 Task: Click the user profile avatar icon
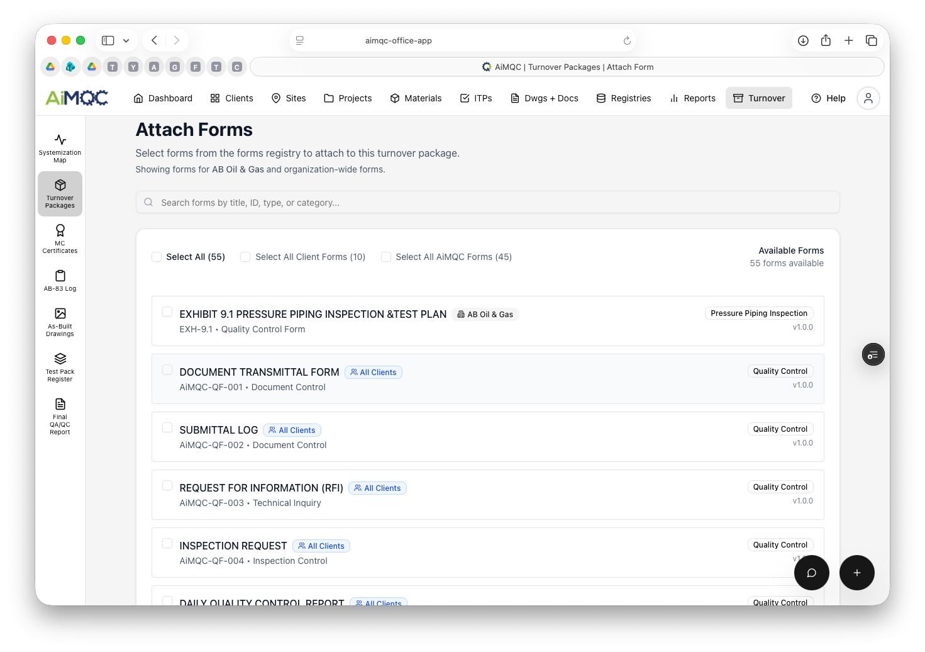coord(868,98)
